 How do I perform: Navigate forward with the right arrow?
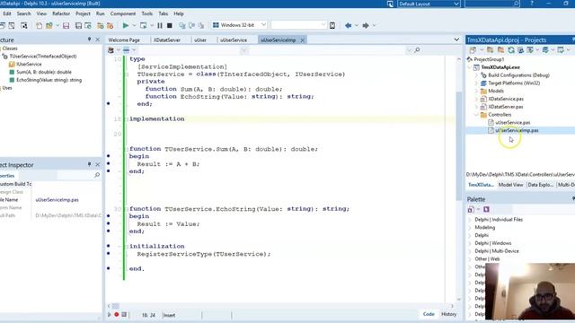pyautogui.click(x=366, y=25)
